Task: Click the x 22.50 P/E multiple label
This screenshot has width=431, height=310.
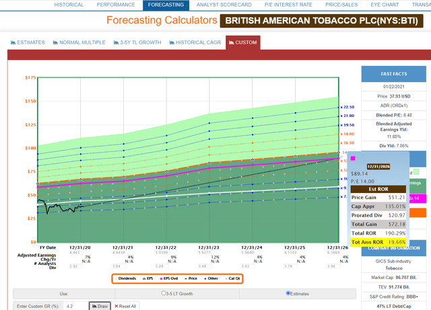Action: pos(347,107)
